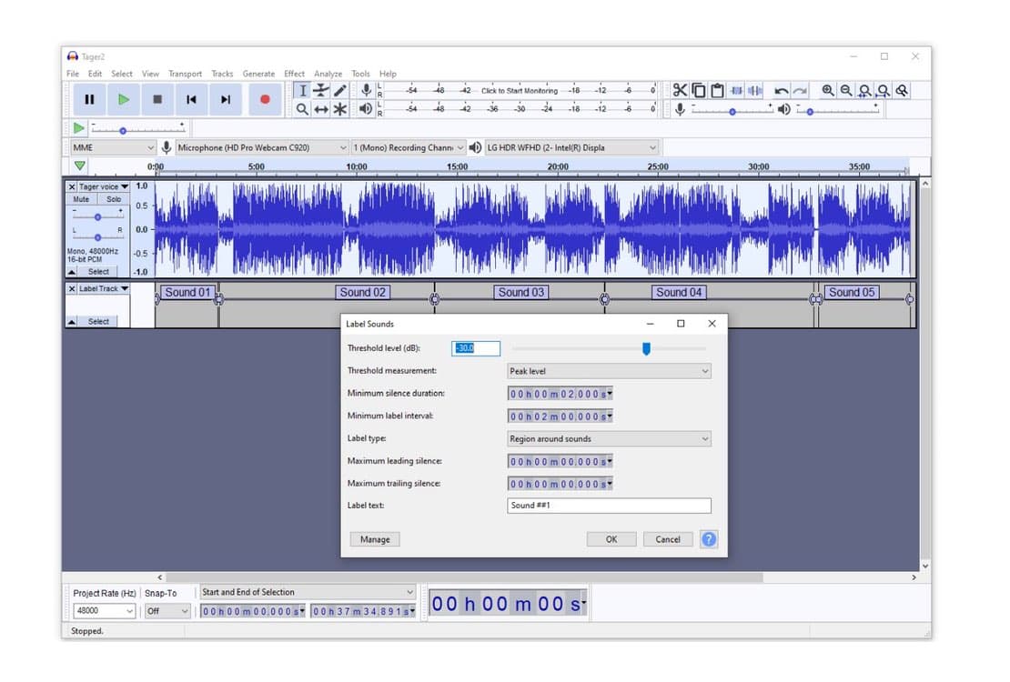Click the Copy icon
1010x682 pixels.
[x=698, y=91]
